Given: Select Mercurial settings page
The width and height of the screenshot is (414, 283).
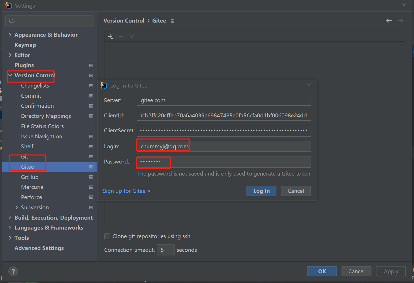Looking at the screenshot, I should (33, 187).
